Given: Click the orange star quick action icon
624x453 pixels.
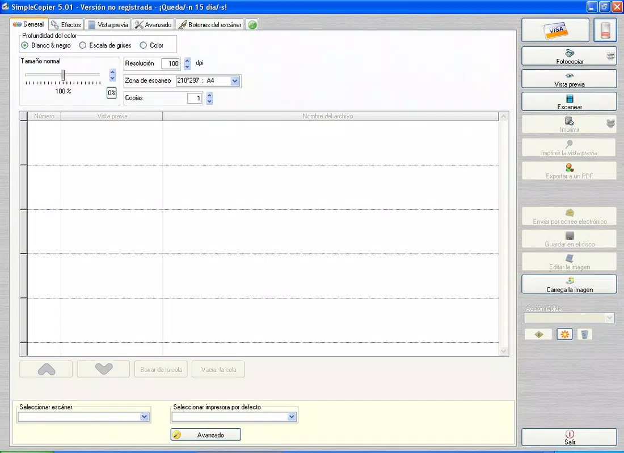Looking at the screenshot, I should [564, 334].
